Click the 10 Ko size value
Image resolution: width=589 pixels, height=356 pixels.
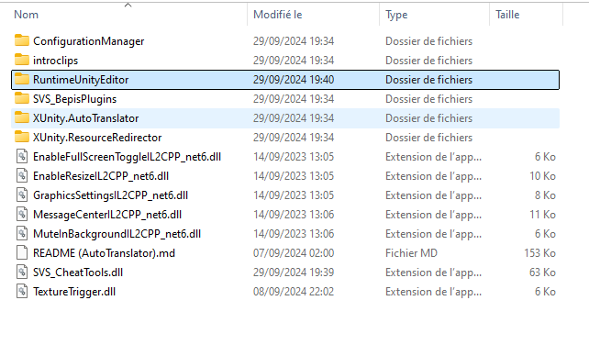pos(542,176)
